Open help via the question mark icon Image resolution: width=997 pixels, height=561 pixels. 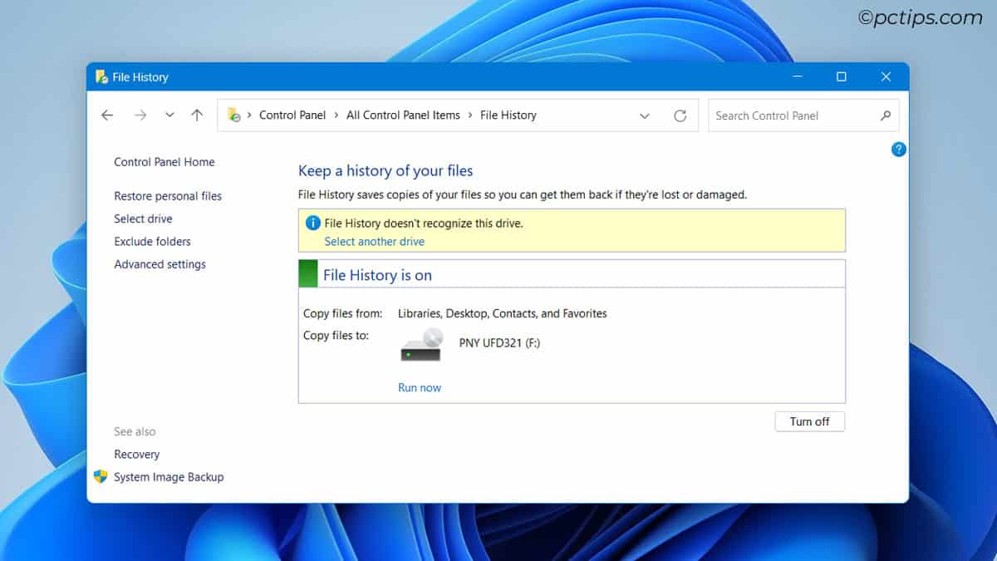[898, 150]
